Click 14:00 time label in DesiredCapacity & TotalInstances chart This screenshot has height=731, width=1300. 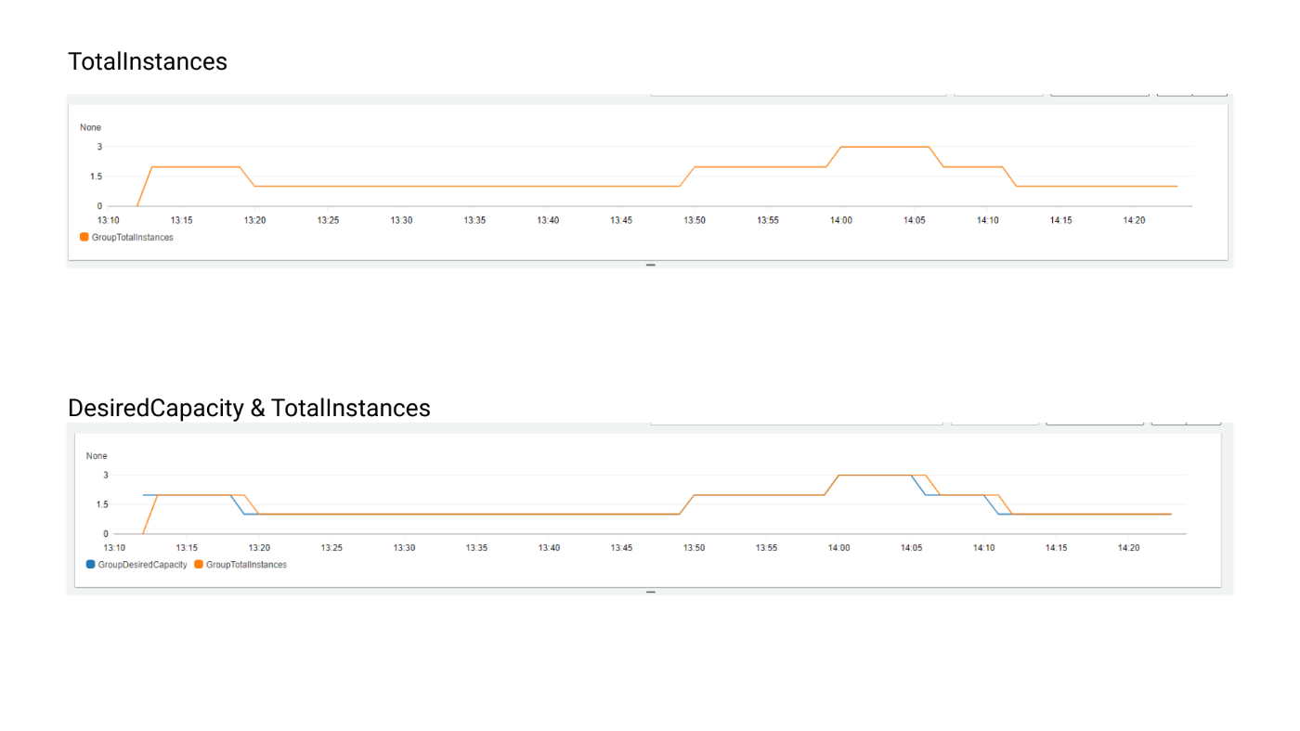pyautogui.click(x=838, y=548)
